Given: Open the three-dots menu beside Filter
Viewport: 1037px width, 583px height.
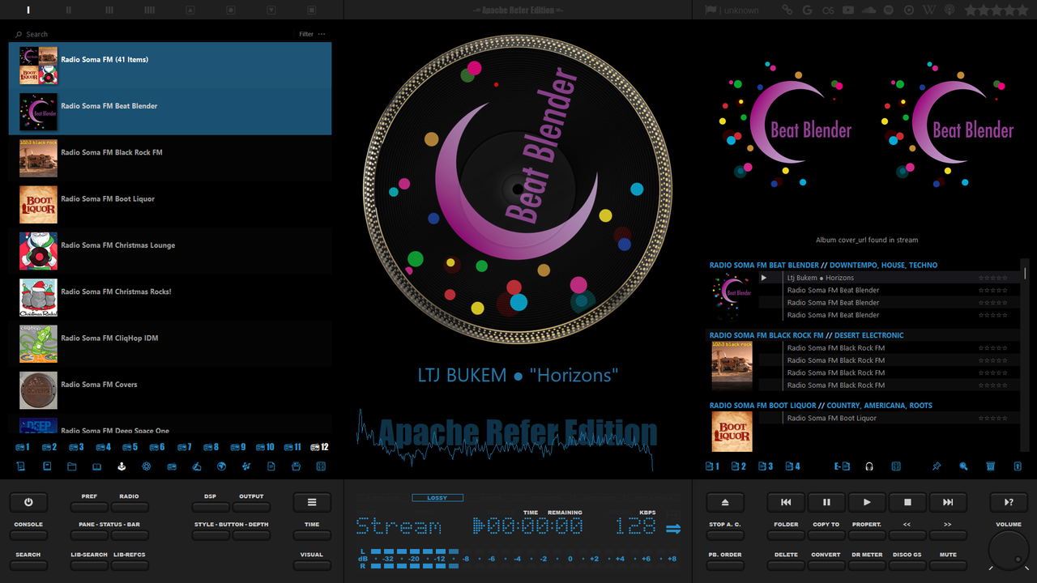Looking at the screenshot, I should [322, 34].
